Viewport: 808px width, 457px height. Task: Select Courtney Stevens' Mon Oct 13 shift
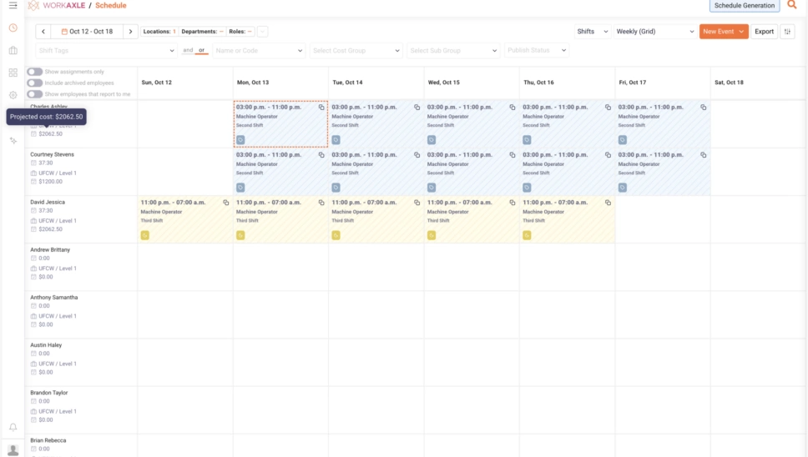pos(280,172)
